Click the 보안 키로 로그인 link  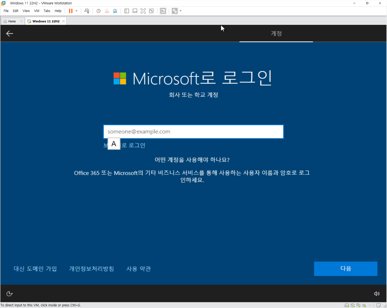click(x=124, y=145)
